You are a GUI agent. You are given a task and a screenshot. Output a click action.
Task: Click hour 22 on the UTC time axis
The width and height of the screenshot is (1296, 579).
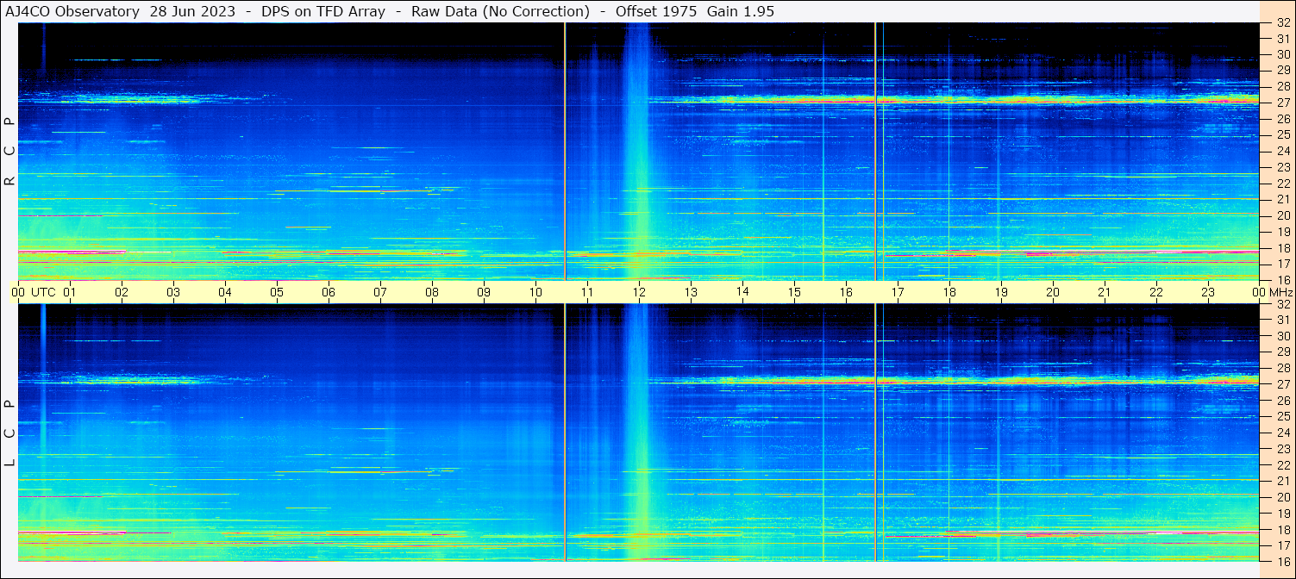[1156, 292]
